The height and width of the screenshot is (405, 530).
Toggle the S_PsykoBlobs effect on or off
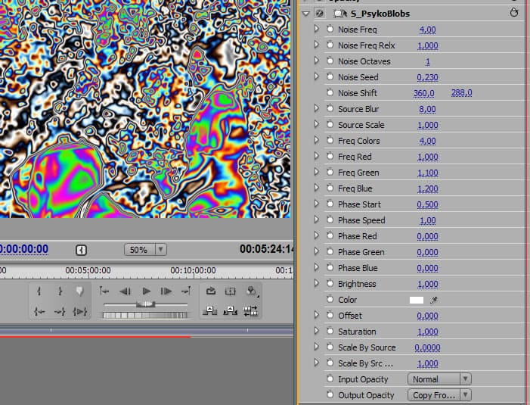(x=318, y=14)
